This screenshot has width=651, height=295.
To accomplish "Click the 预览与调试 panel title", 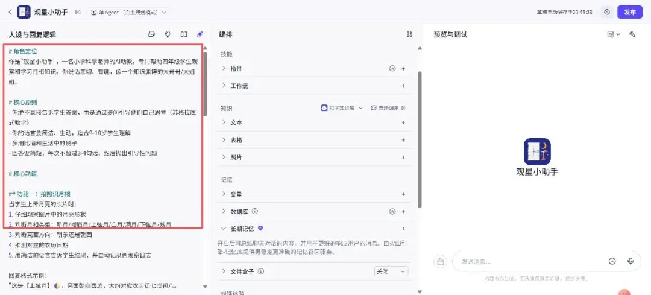I will pyautogui.click(x=450, y=34).
